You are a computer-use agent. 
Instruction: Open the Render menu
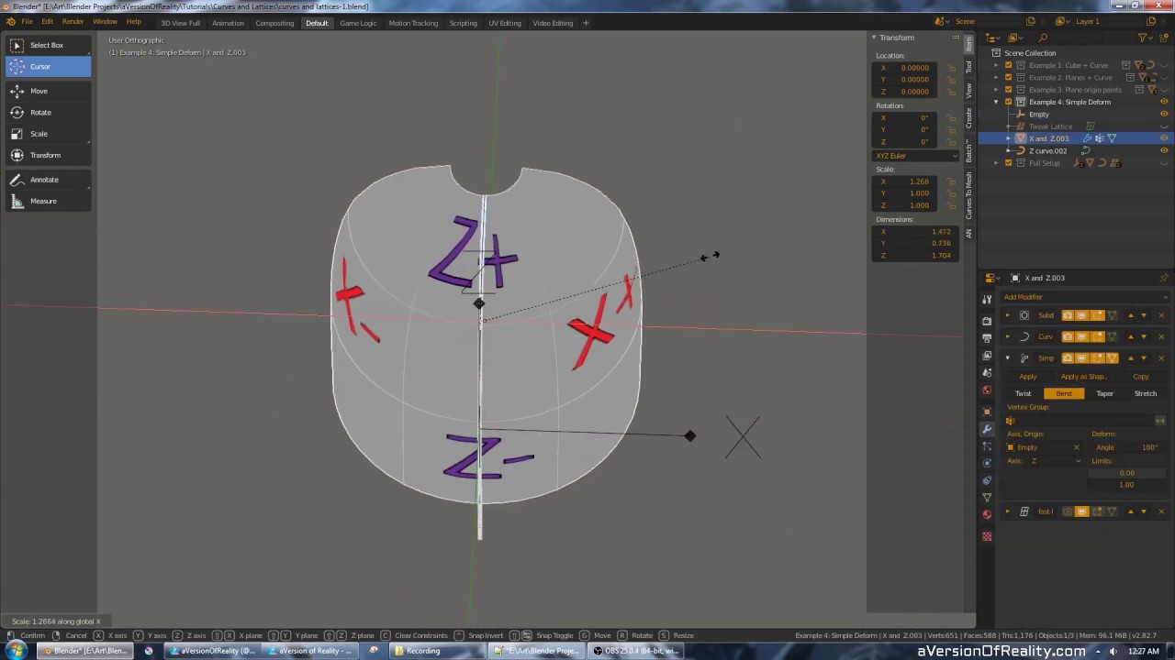tap(73, 22)
